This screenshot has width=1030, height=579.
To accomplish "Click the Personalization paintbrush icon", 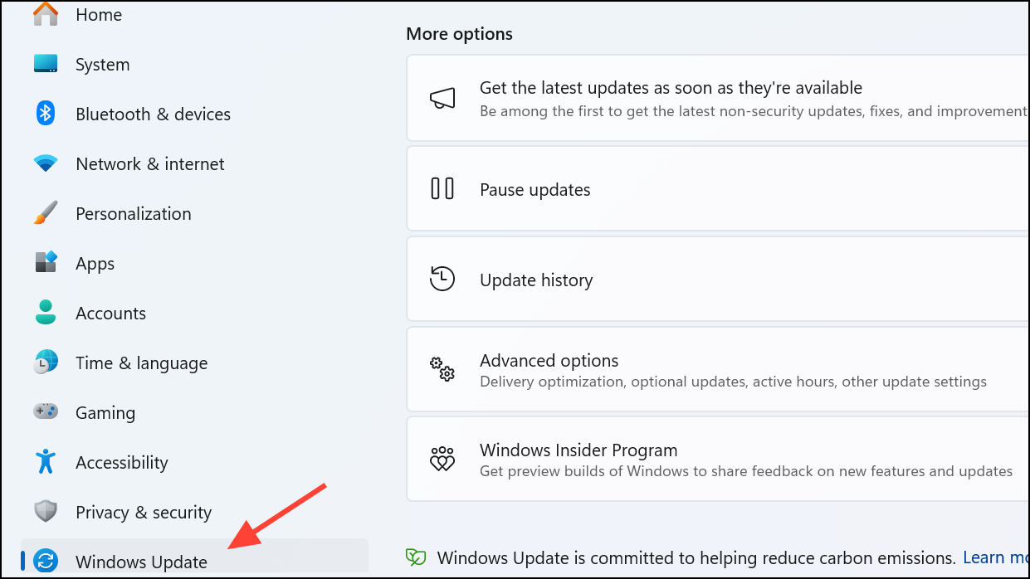I will 46,213.
